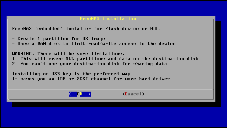This screenshot has height=128, width=227.
Task: Click the red hotkey letter C in Cancel
Action: click(x=126, y=94)
